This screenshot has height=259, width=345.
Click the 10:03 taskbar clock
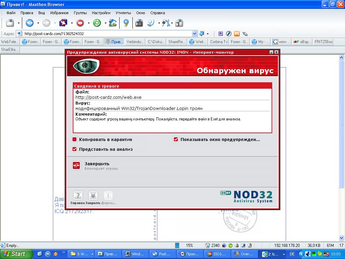click(x=336, y=254)
